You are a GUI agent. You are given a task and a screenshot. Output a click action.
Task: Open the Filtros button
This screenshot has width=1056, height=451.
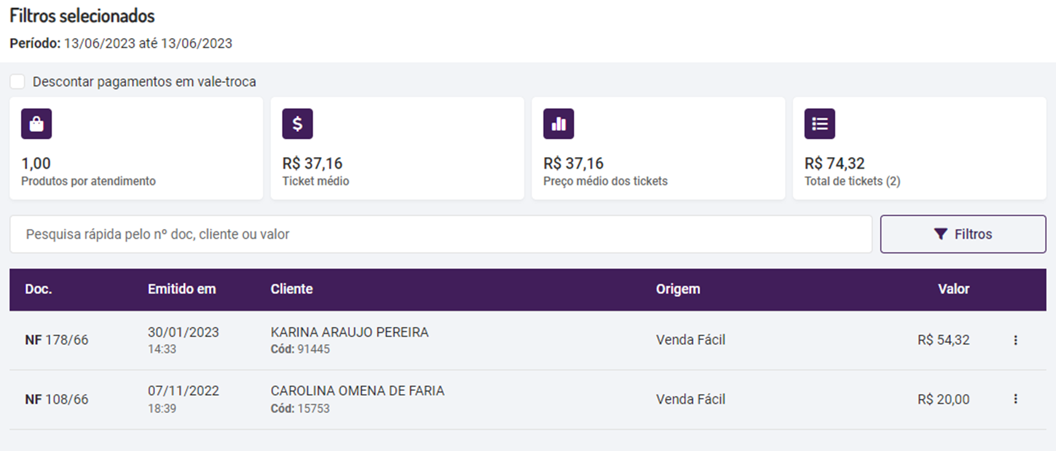tap(963, 234)
